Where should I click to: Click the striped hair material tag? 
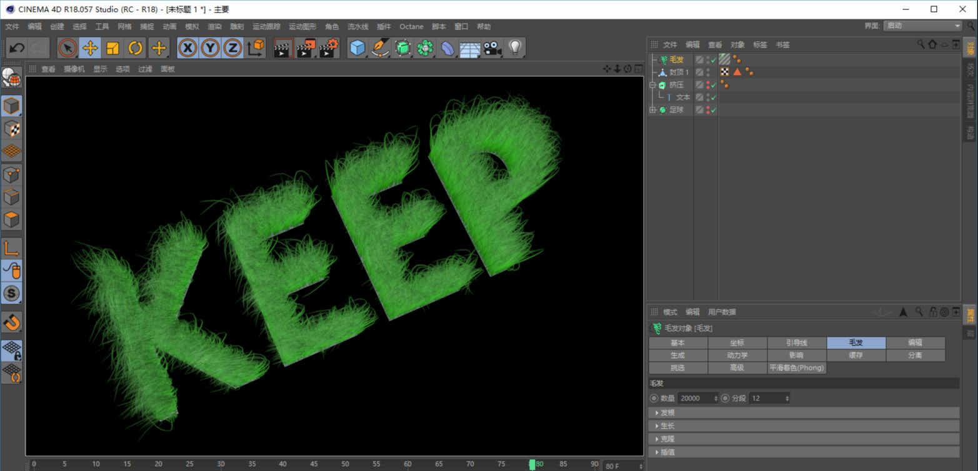point(725,59)
